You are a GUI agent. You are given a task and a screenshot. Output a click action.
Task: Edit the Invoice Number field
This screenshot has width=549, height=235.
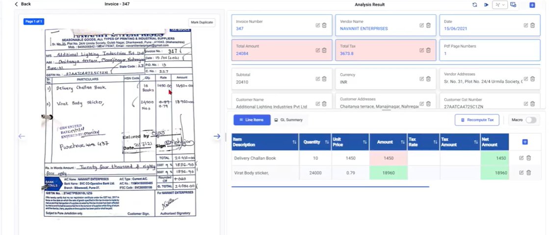[x=318, y=25]
